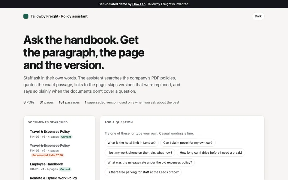Click the green Tallowby Freight logo square

click(26, 16)
